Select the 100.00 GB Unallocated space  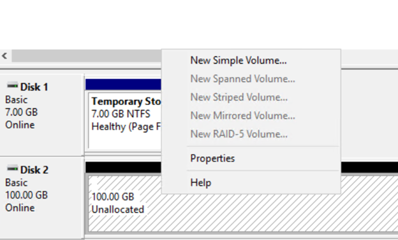tap(243, 204)
